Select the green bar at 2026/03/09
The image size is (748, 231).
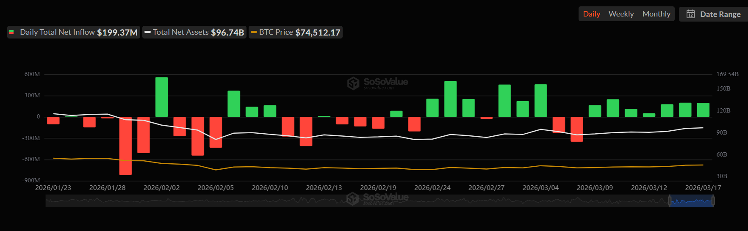tap(595, 111)
